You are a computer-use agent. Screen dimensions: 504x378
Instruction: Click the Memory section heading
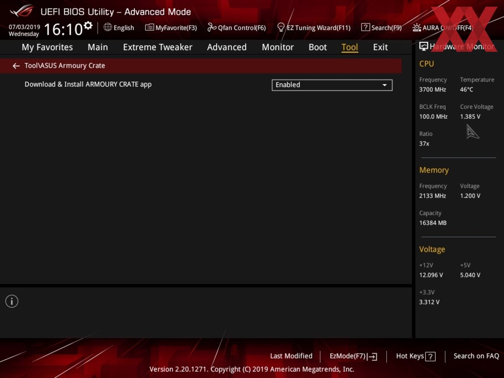pos(434,170)
